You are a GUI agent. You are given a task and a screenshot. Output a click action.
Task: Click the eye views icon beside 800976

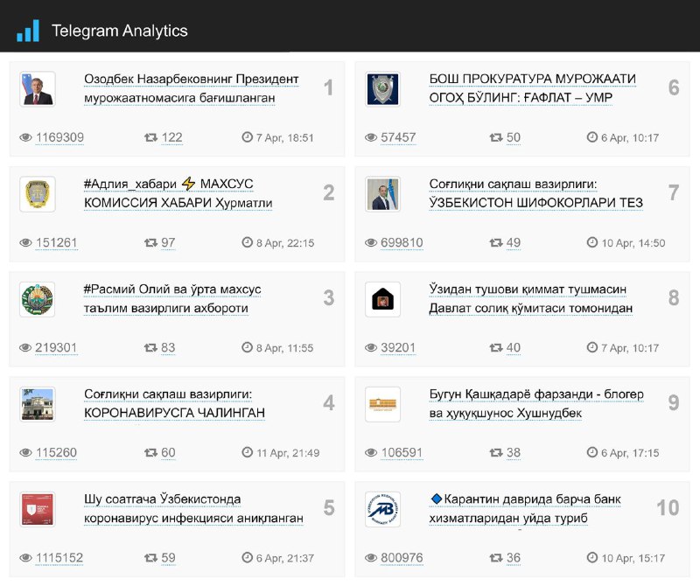[371, 558]
